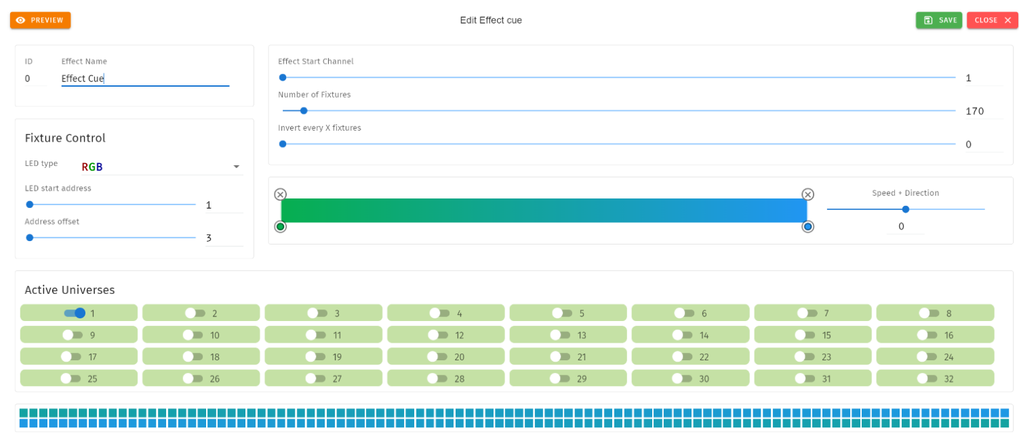The height and width of the screenshot is (447, 1019).
Task: Switch on universe 19
Action: (x=316, y=356)
